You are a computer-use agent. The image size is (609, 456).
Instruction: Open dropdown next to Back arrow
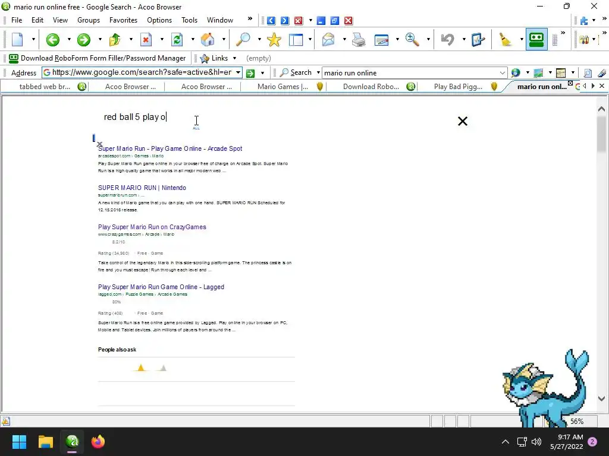click(69, 39)
